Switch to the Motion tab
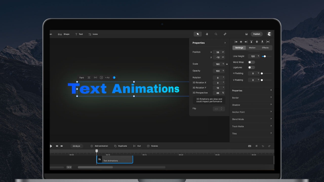Image resolution: width=324 pixels, height=182 pixels. (x=252, y=48)
